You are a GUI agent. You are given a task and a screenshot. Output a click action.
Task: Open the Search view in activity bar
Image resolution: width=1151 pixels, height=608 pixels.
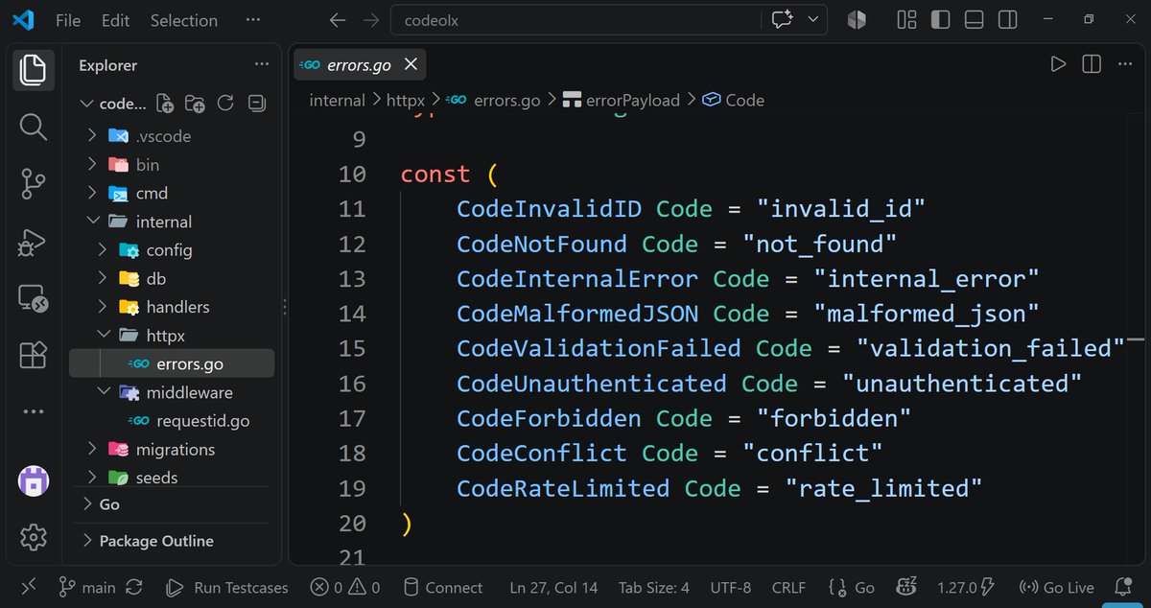[x=33, y=127]
